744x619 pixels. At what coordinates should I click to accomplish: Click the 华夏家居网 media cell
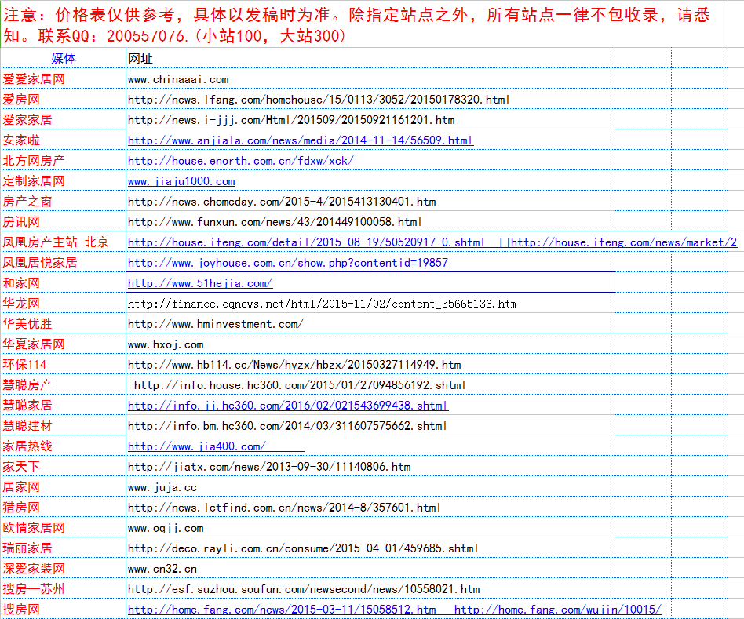point(63,344)
